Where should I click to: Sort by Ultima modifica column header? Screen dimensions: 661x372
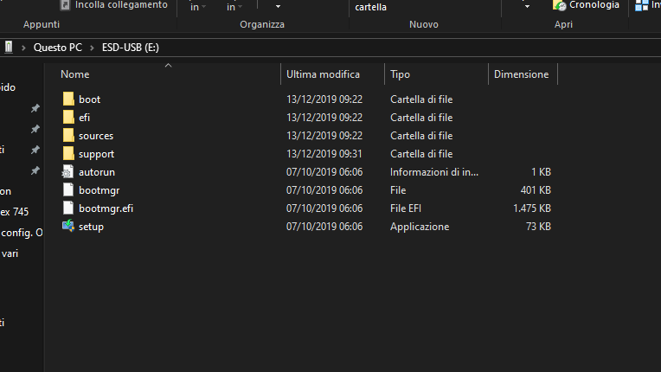pos(323,74)
